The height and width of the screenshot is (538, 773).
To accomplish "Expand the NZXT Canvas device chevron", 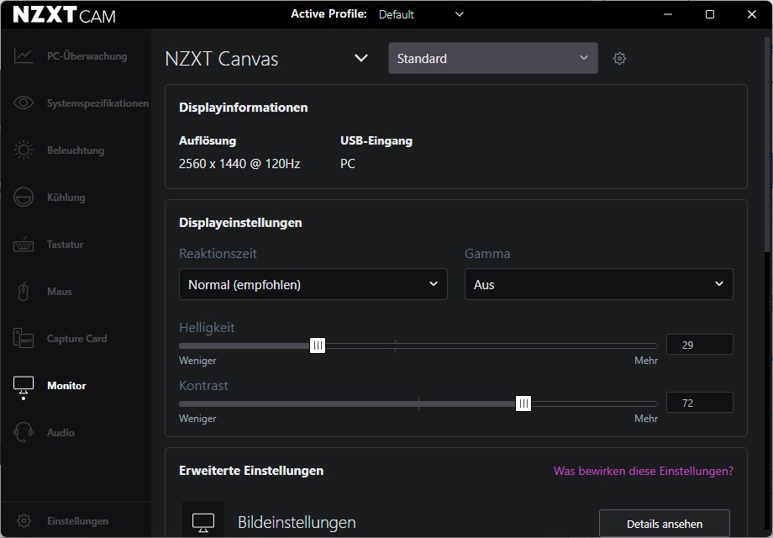I will pyautogui.click(x=361, y=58).
